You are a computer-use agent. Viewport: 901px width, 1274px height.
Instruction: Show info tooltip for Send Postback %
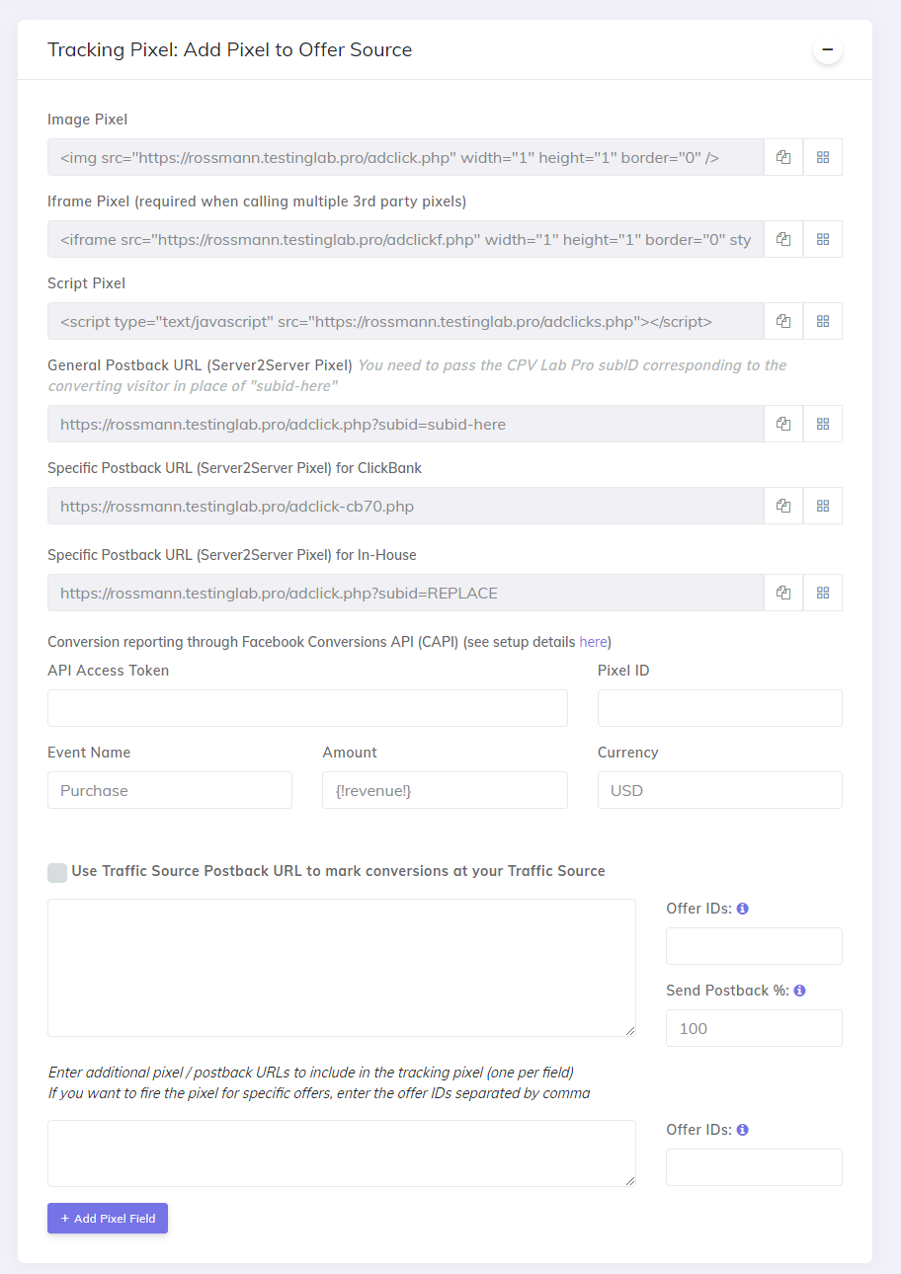[x=800, y=991]
